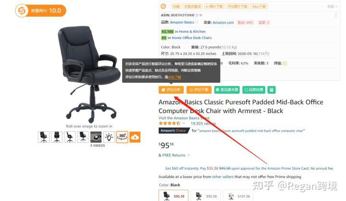Image resolution: width=346 pixels, height=201 pixels.
Task: Click the heart favorite icon beside ASIN
Action: [201, 15]
